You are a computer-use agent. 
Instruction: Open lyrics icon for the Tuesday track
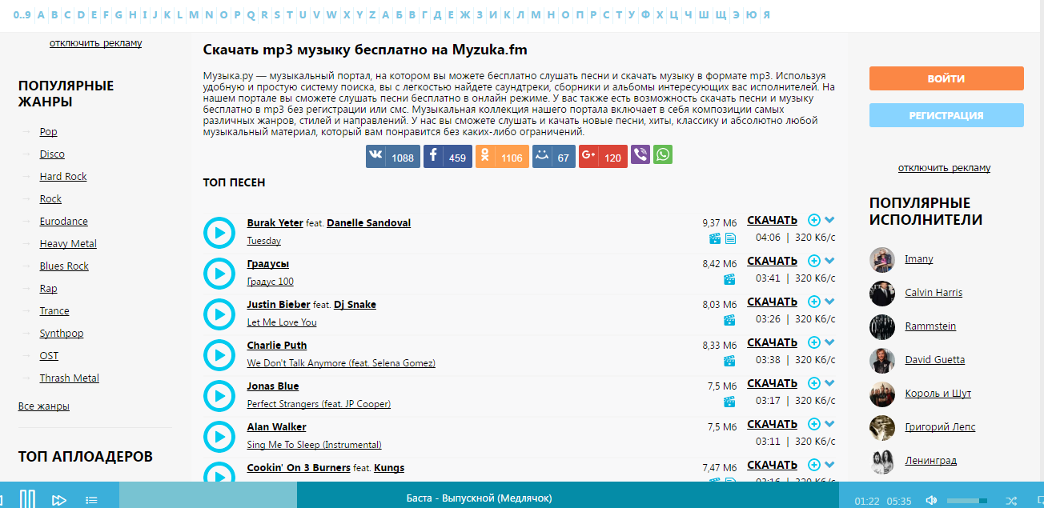730,238
